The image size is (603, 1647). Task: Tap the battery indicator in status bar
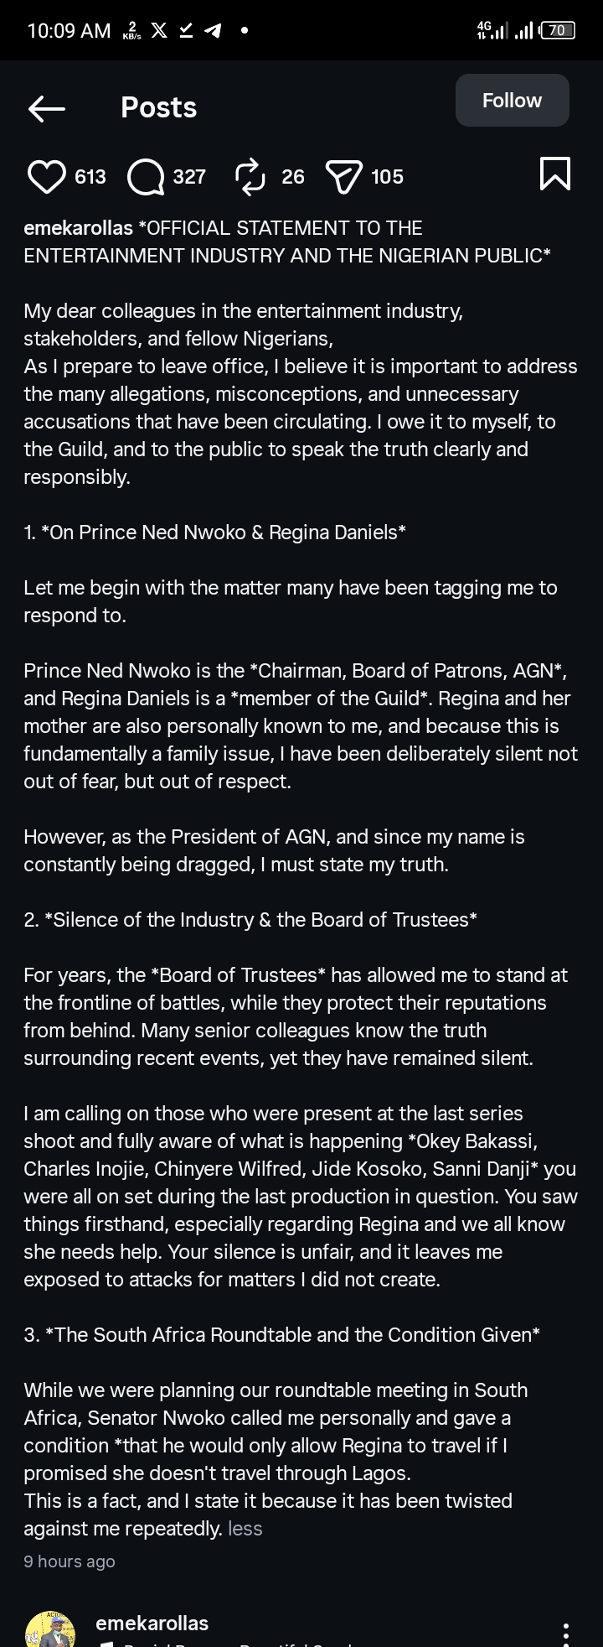558,31
